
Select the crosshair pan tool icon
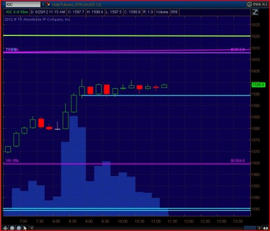pyautogui.click(x=5, y=228)
